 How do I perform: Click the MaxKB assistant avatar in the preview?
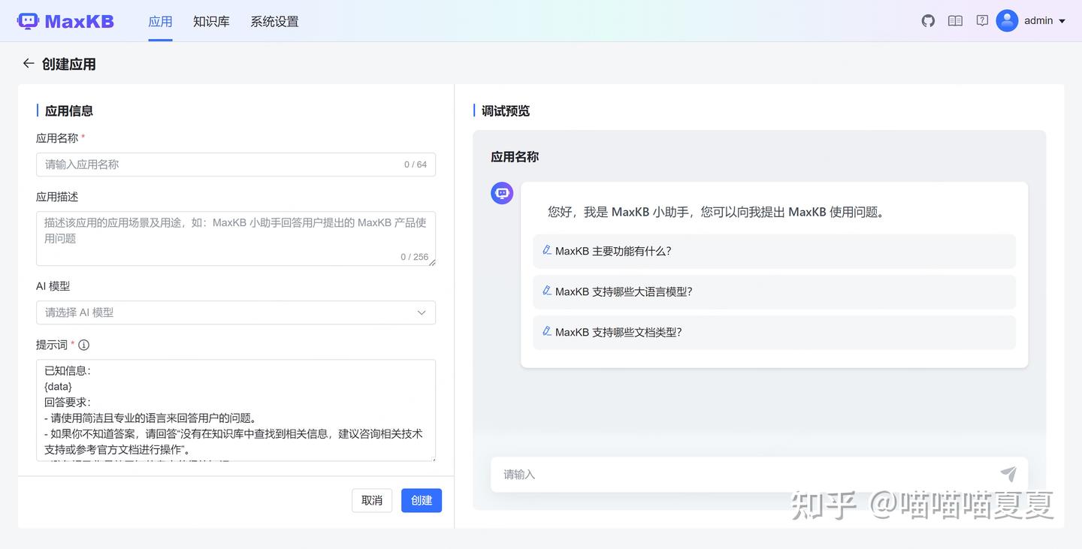(x=501, y=193)
